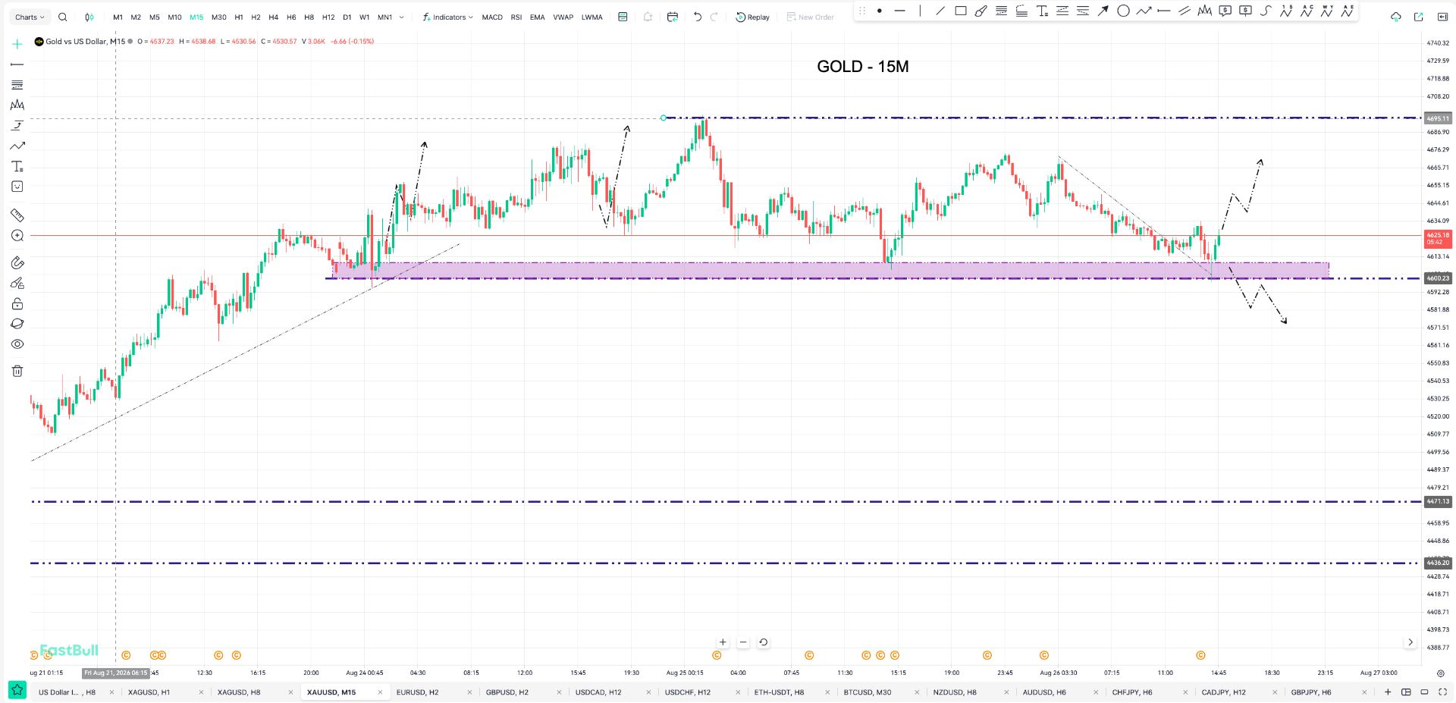Switch to the H1 timeframe
The height and width of the screenshot is (703, 1456).
coord(238,17)
